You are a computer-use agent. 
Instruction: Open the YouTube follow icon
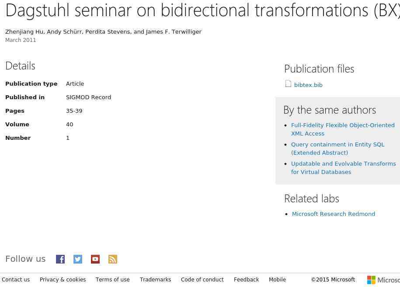click(95, 259)
